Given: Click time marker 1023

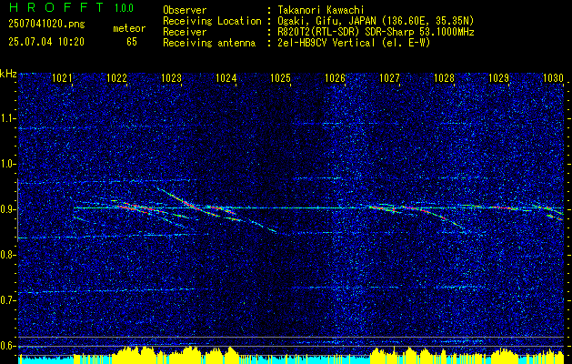Looking at the screenshot, I should (x=171, y=78).
